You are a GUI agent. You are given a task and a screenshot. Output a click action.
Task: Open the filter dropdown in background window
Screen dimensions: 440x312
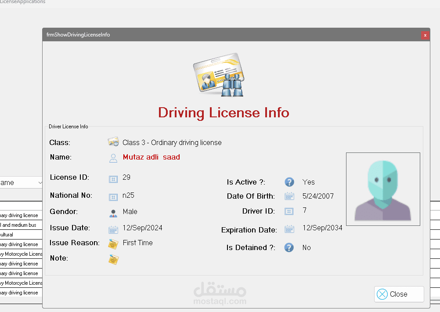coord(40,182)
